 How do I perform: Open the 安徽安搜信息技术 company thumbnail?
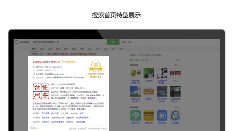click(175, 91)
